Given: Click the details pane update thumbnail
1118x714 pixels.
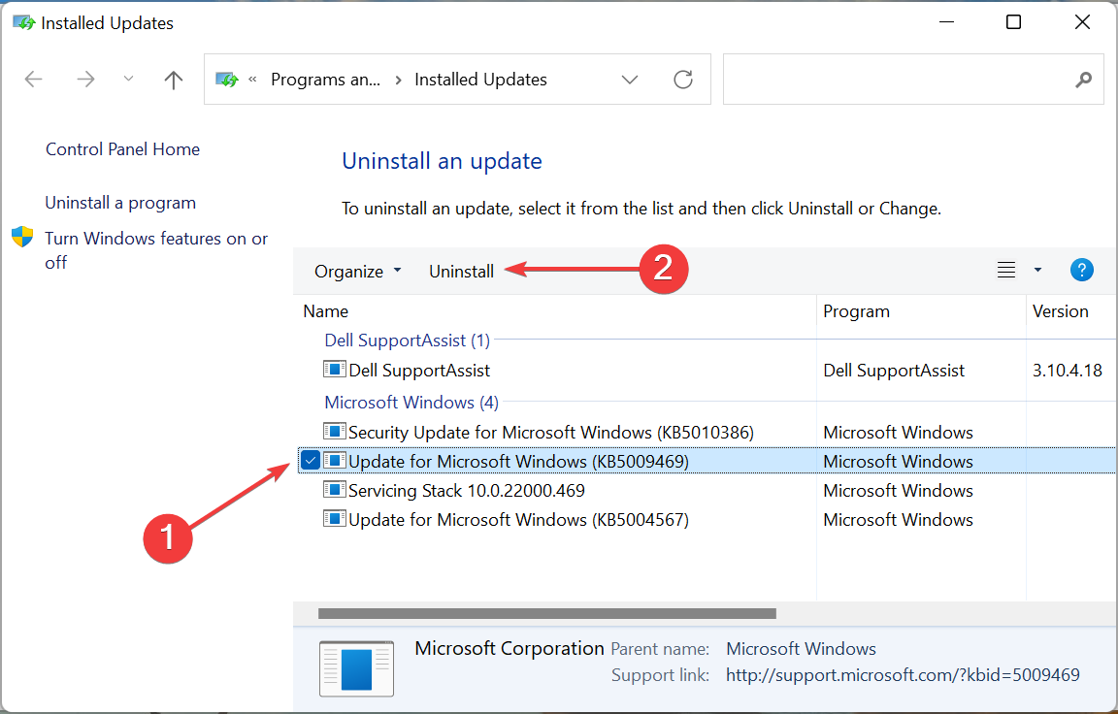Looking at the screenshot, I should (x=356, y=668).
